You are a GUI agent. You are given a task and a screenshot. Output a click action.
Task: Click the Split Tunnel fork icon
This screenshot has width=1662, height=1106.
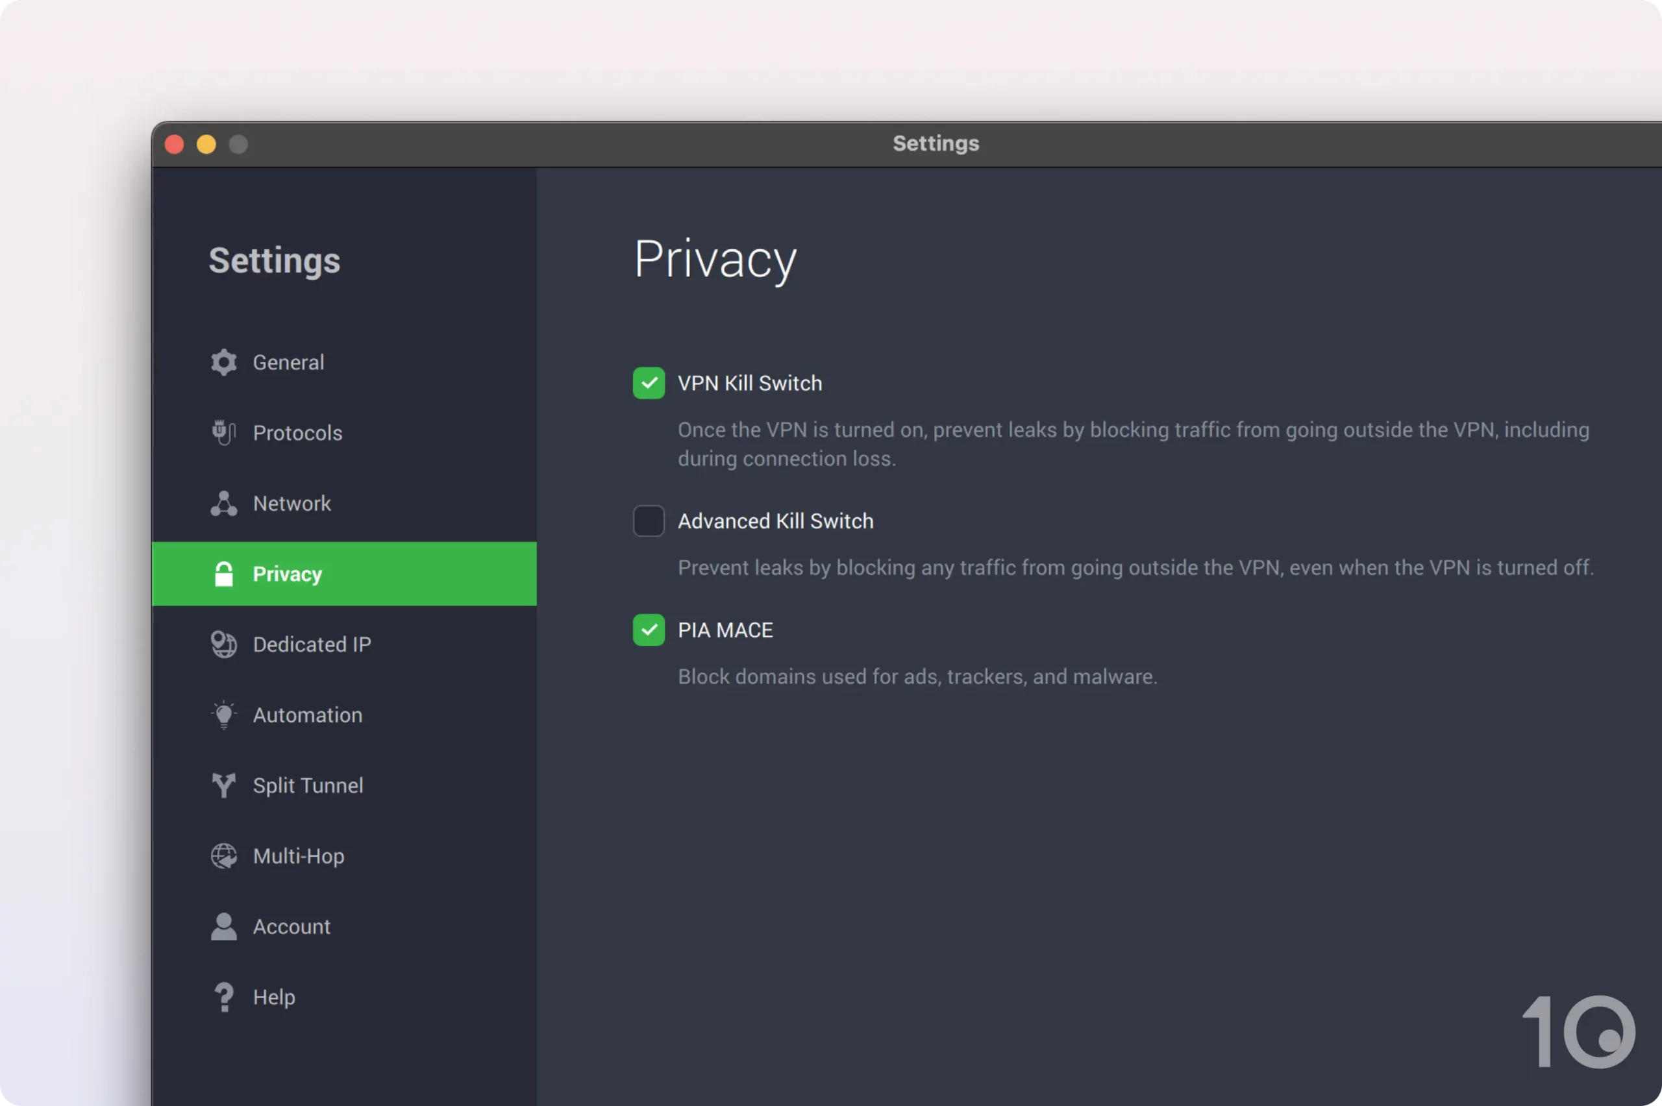(223, 785)
